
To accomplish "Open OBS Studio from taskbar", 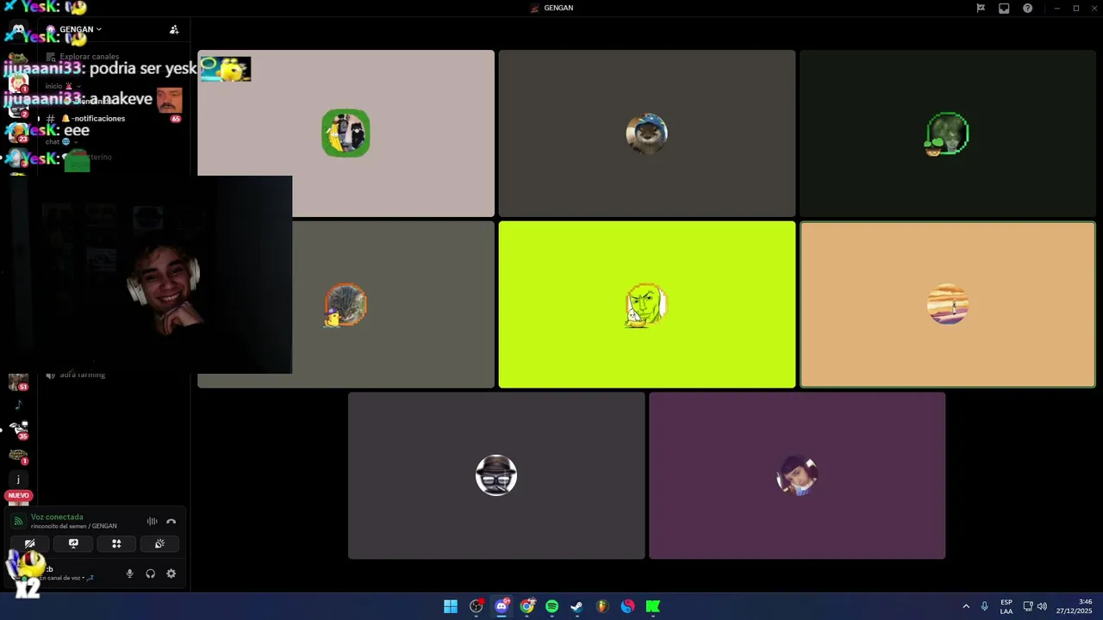I will 477,606.
